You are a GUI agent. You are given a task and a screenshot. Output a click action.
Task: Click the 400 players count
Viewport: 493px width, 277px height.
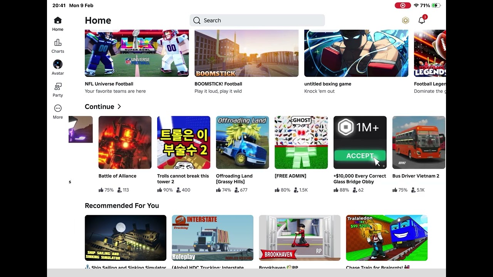(183, 190)
